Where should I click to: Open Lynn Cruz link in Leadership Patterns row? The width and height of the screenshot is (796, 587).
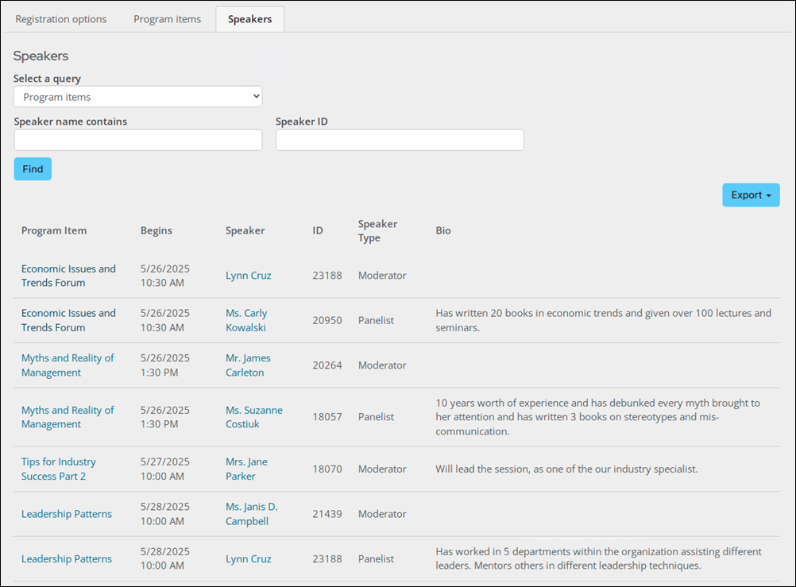click(x=248, y=558)
